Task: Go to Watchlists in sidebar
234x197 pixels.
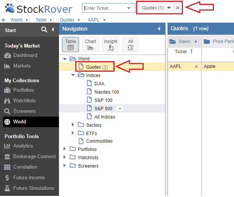Action: pos(24,100)
